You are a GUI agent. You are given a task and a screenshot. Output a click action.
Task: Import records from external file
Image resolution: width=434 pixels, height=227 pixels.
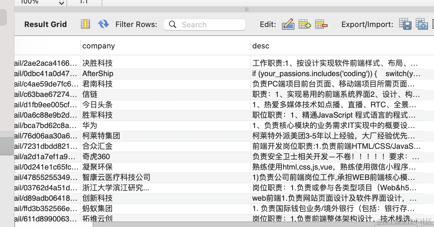coord(422,24)
